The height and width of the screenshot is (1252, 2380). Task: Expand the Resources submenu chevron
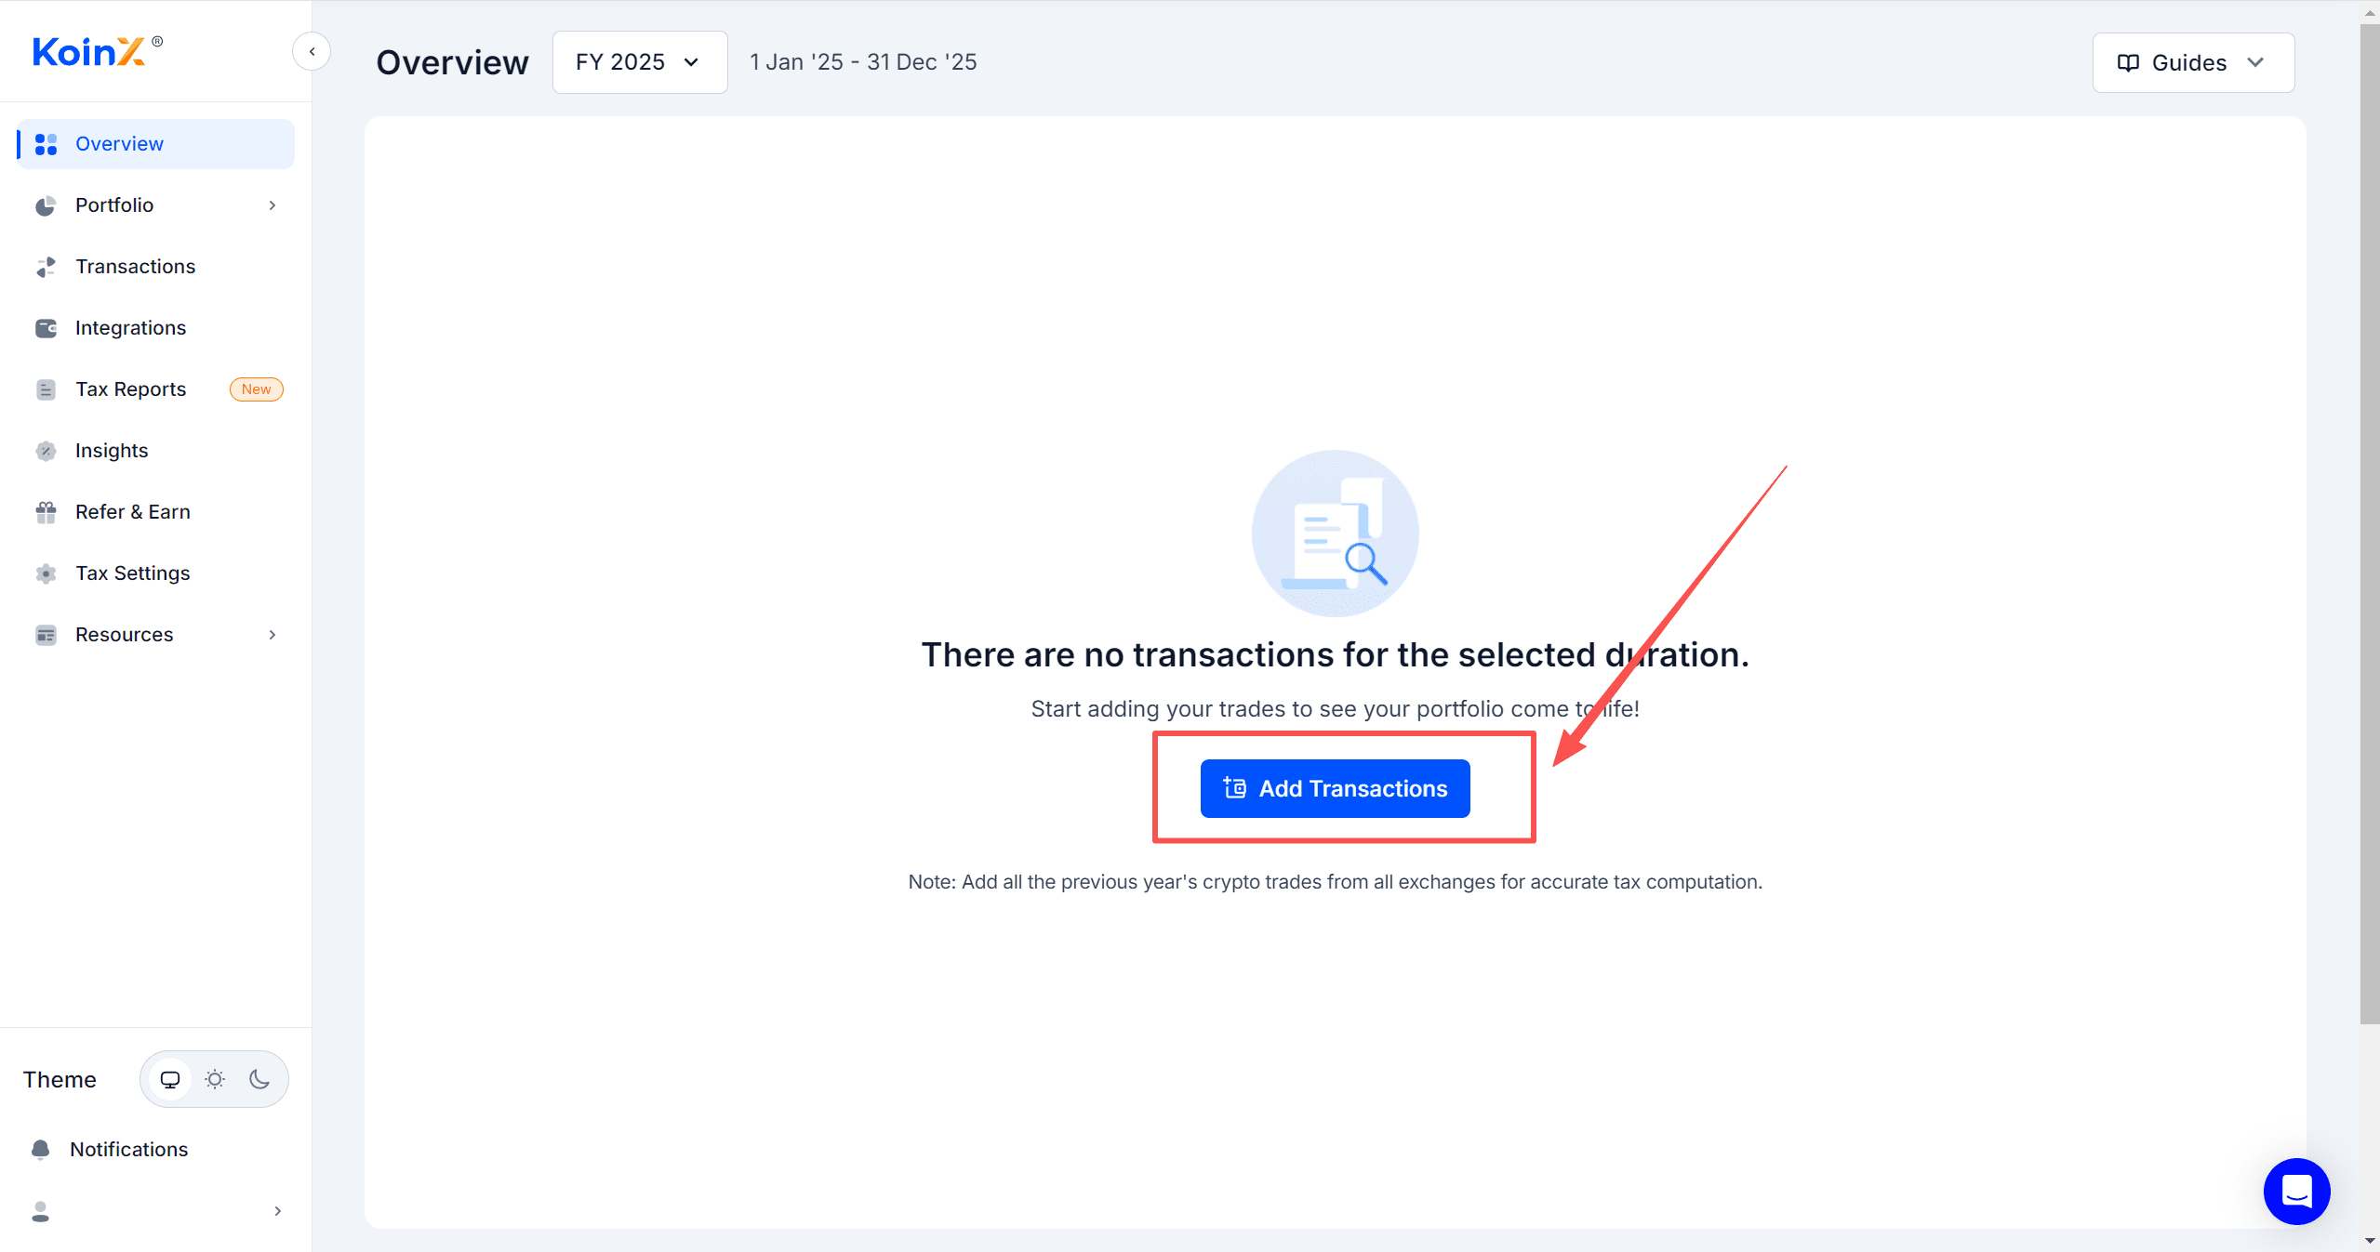(x=273, y=635)
